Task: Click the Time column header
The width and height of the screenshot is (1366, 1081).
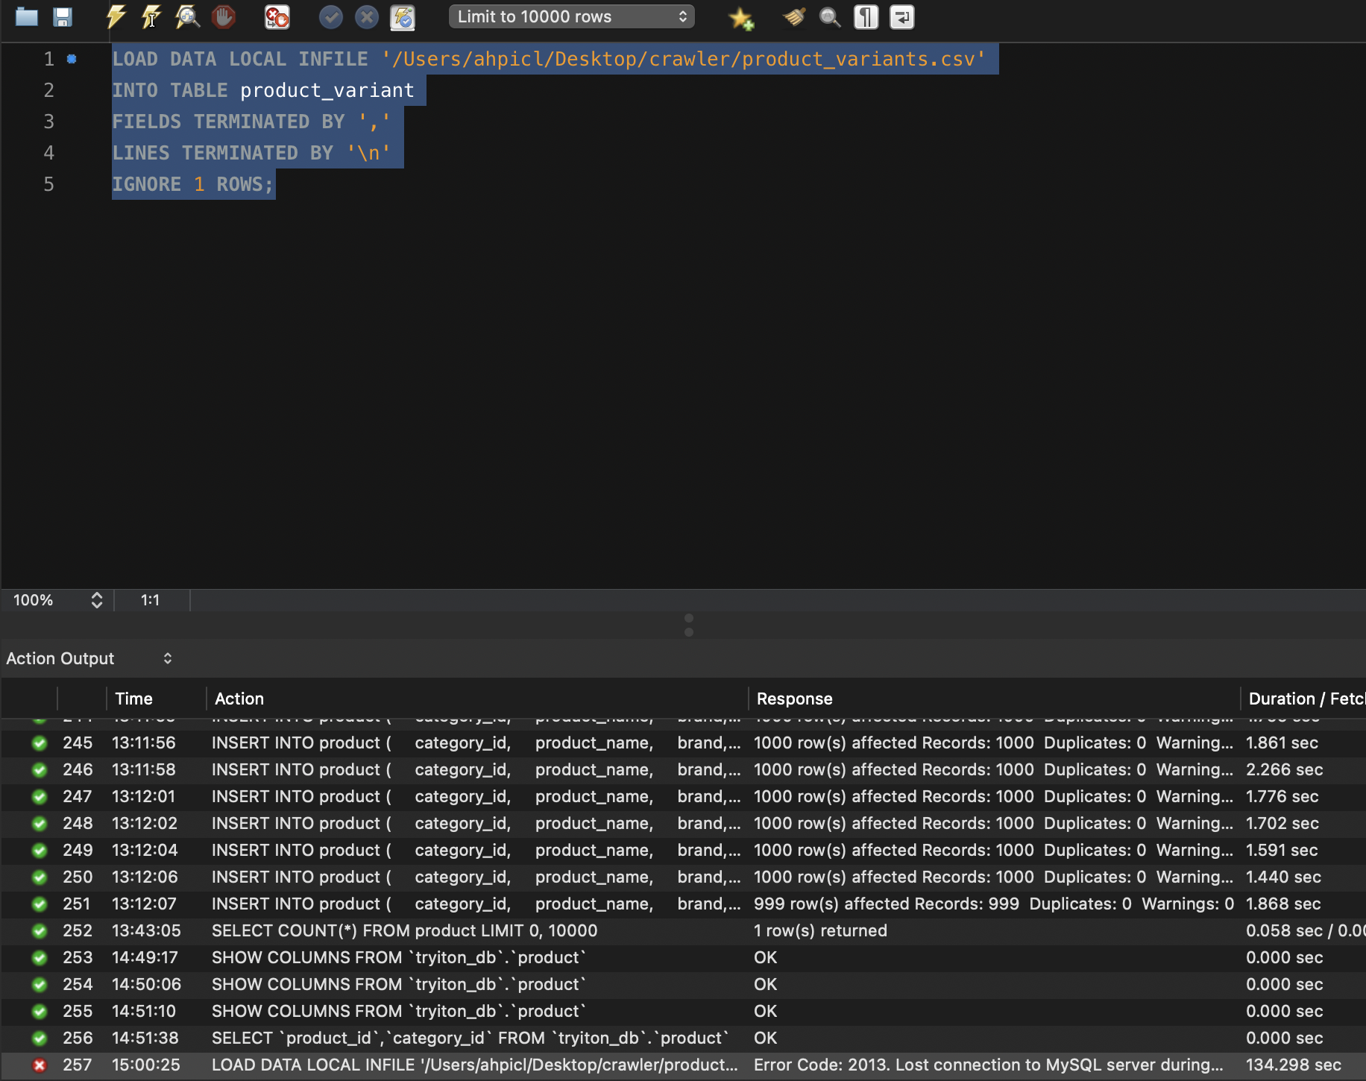Action: (x=133, y=699)
